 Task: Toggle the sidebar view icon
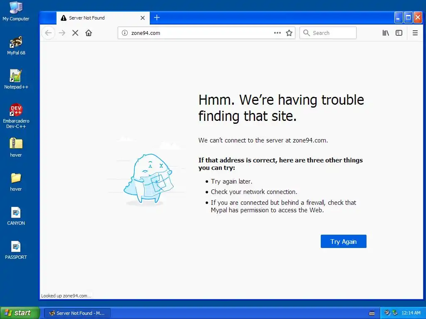click(x=399, y=33)
